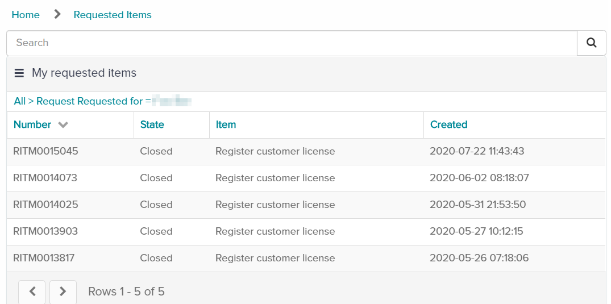The width and height of the screenshot is (611, 304).
Task: Sort by the Number column header
Action: pos(32,124)
